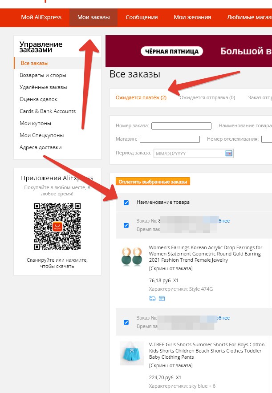Click the payment card icon under earrings

click(162, 298)
